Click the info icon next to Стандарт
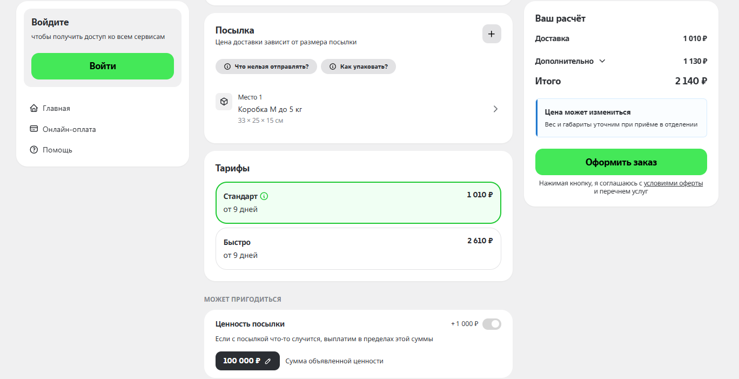The width and height of the screenshot is (739, 379). (264, 196)
